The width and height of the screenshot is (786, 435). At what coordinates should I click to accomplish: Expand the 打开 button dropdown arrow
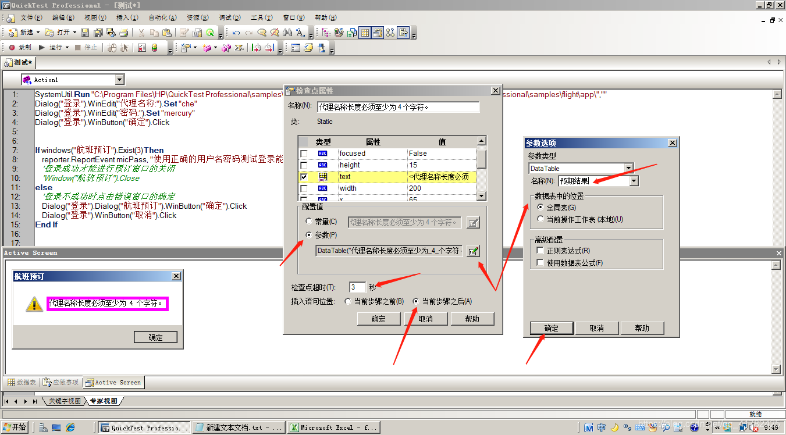pyautogui.click(x=74, y=33)
